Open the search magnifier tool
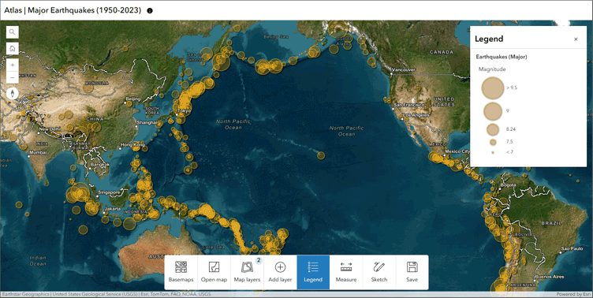 [12, 32]
